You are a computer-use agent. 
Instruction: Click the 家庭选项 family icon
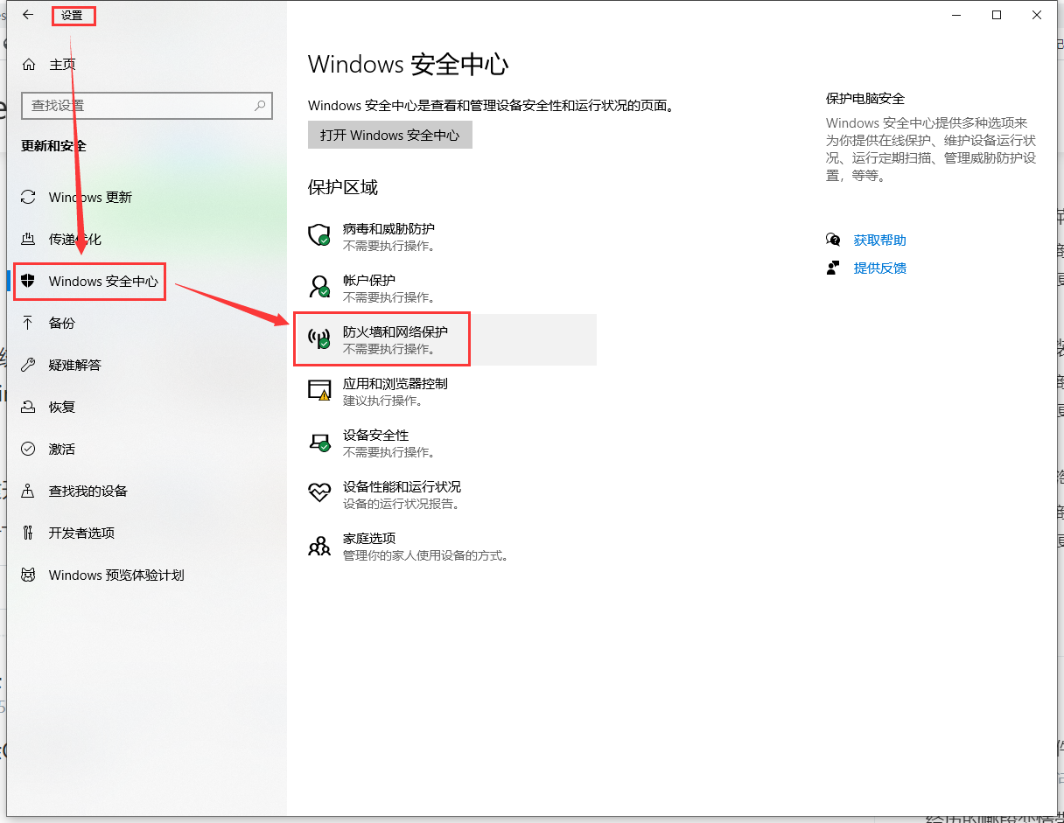(319, 546)
